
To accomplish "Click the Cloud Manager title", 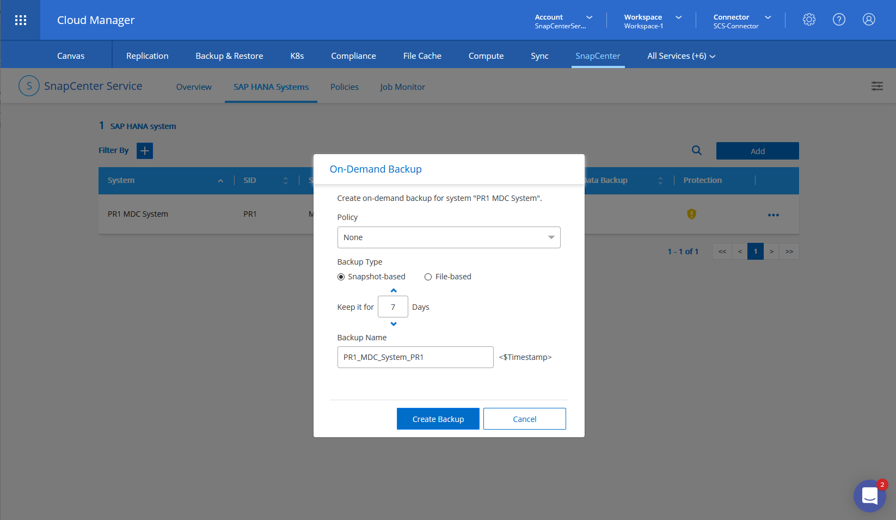I will click(x=96, y=20).
